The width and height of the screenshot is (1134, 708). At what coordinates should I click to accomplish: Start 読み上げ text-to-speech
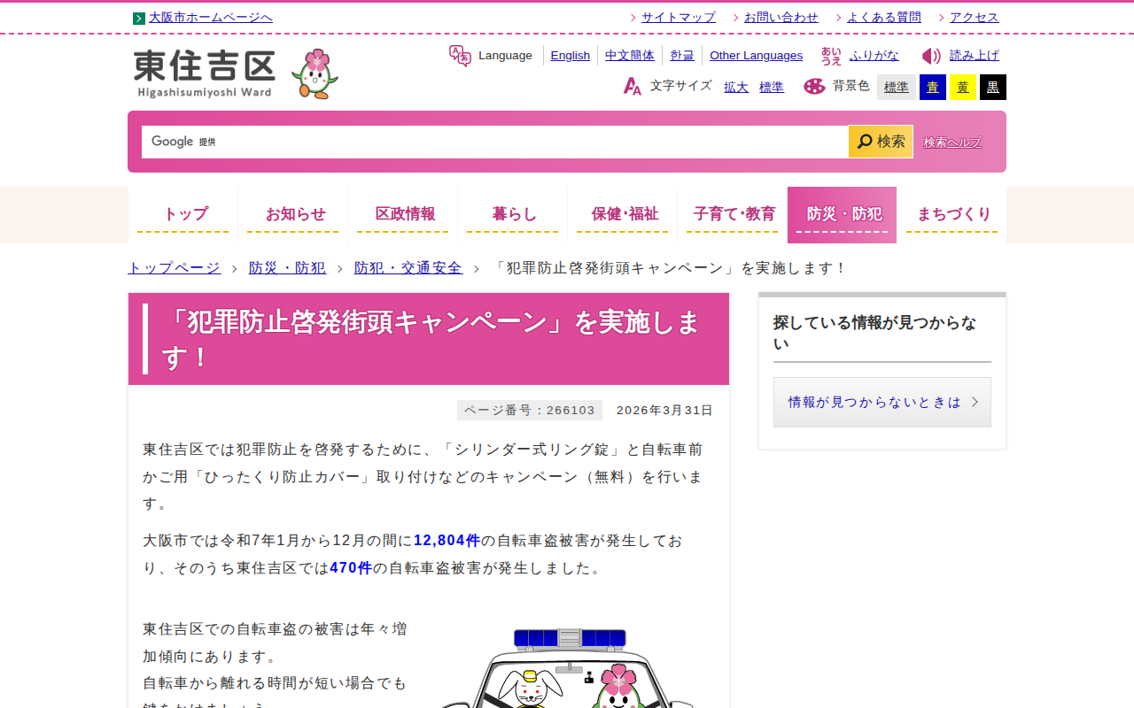(975, 56)
